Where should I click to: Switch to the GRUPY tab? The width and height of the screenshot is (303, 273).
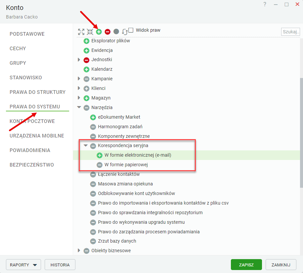(x=18, y=63)
